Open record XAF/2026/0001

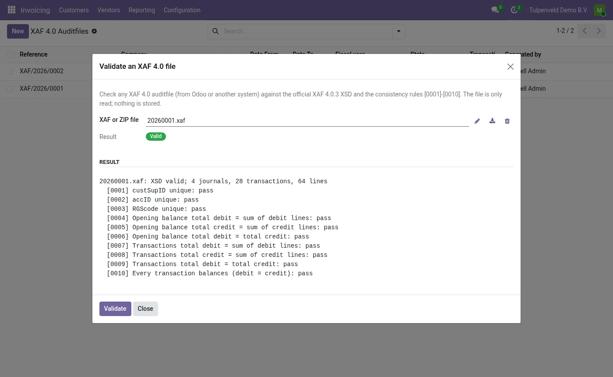pos(42,89)
